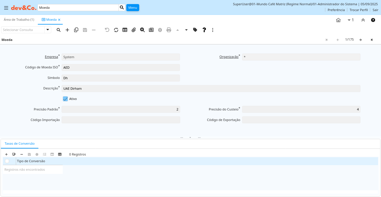
Task: Refresh the Moeda record data
Action: (116, 30)
